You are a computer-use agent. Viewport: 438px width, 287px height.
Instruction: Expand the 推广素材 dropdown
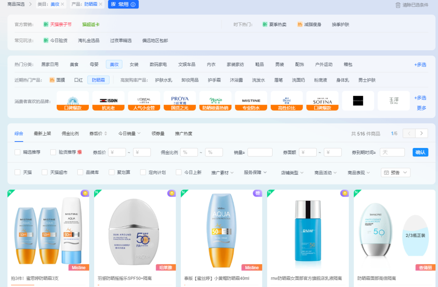click(x=223, y=173)
